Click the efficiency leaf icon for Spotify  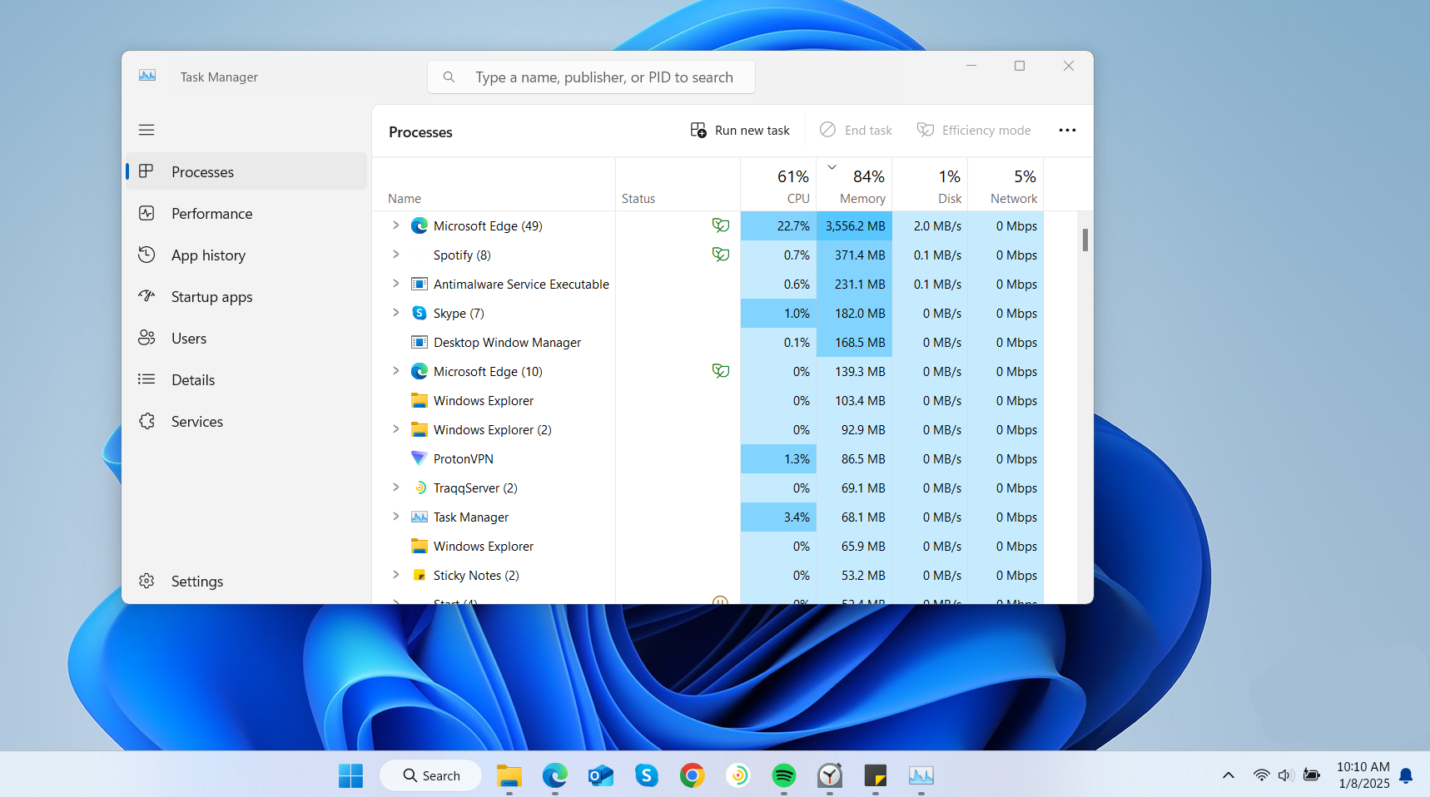(x=721, y=255)
